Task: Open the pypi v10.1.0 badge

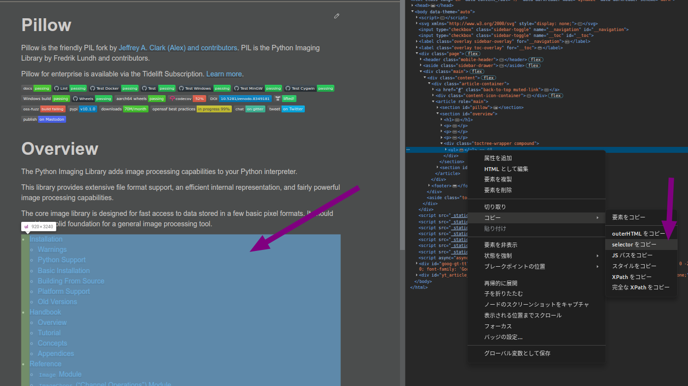Action: tap(82, 109)
